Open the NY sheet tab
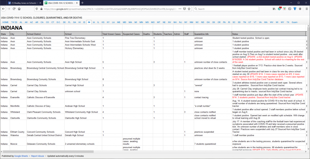Image resolution: width=310 pixels, height=159 pixels. click(x=186, y=22)
